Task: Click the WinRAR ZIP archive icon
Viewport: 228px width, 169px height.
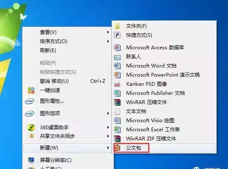Action: point(117,139)
